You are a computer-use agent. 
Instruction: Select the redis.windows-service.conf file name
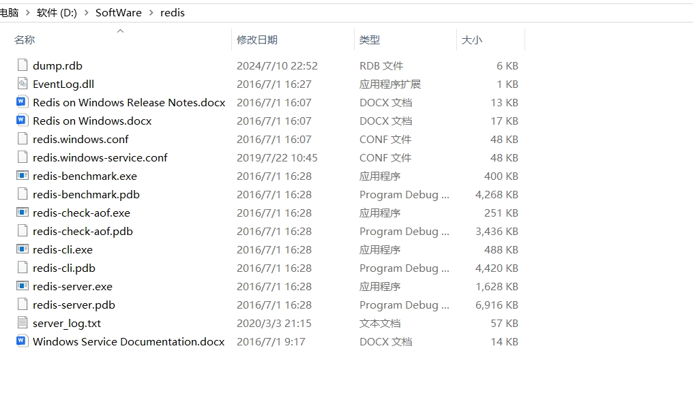(100, 157)
